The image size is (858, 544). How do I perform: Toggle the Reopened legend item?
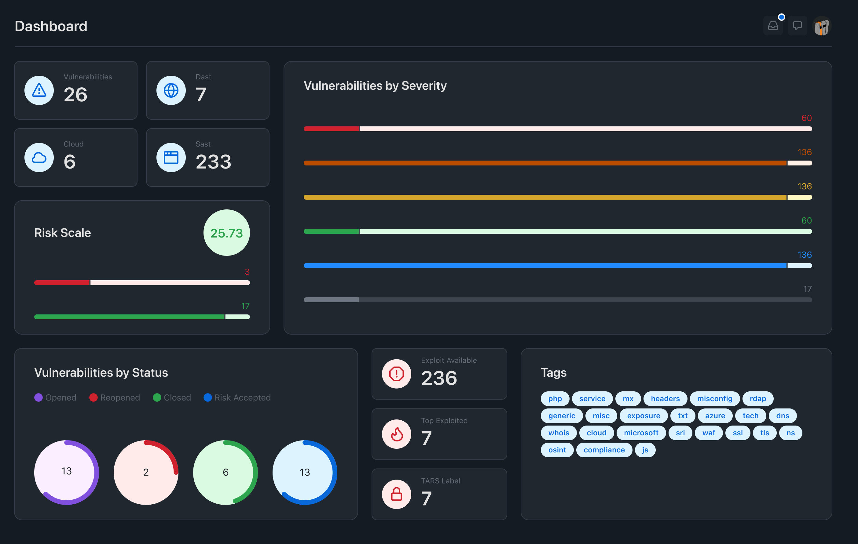(x=114, y=397)
